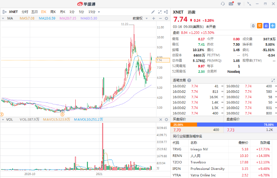
Task: Add XNET to watchlist plus
Action: (x=273, y=26)
